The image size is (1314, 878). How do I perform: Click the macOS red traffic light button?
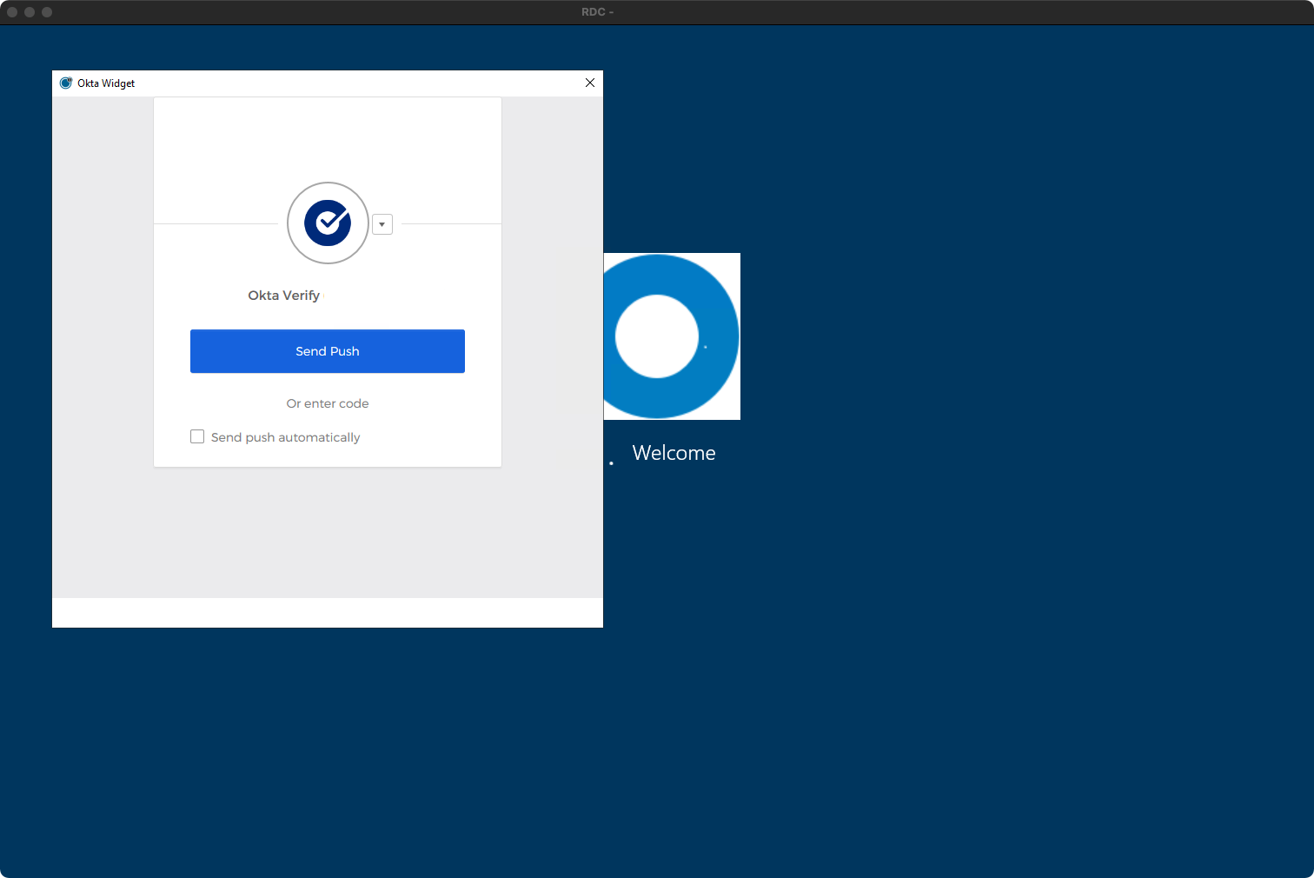tap(12, 12)
